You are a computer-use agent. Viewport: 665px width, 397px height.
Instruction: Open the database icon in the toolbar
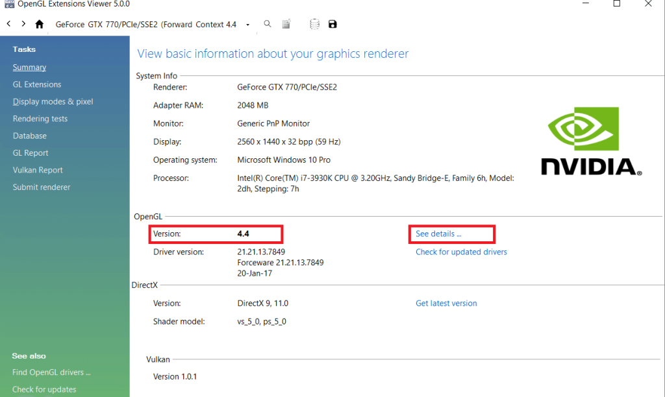pos(314,24)
